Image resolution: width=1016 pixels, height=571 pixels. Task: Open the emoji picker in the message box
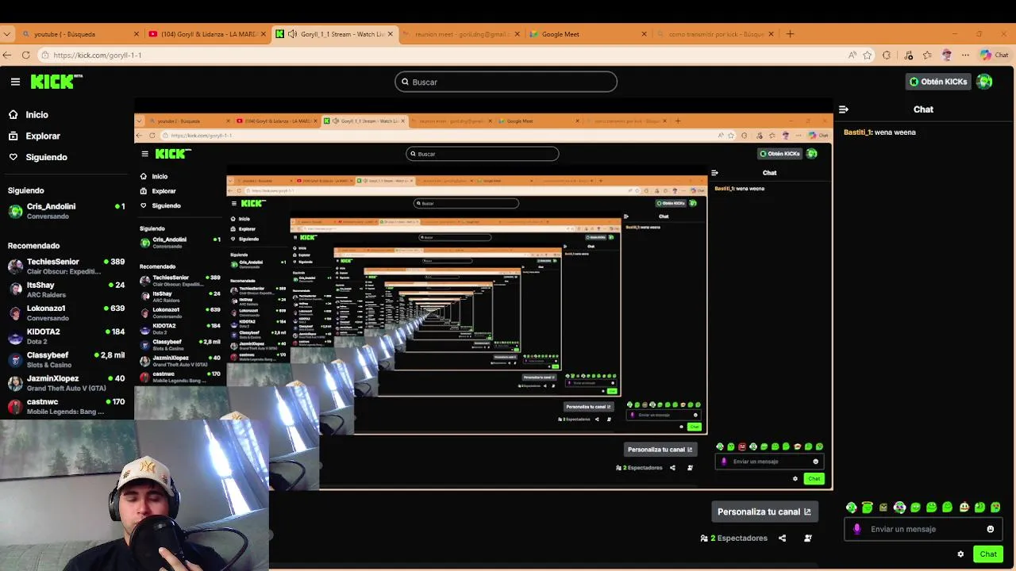coord(990,529)
